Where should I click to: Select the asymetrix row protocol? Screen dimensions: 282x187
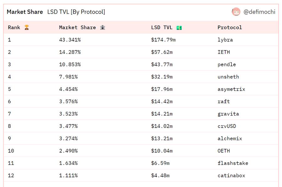(x=231, y=89)
